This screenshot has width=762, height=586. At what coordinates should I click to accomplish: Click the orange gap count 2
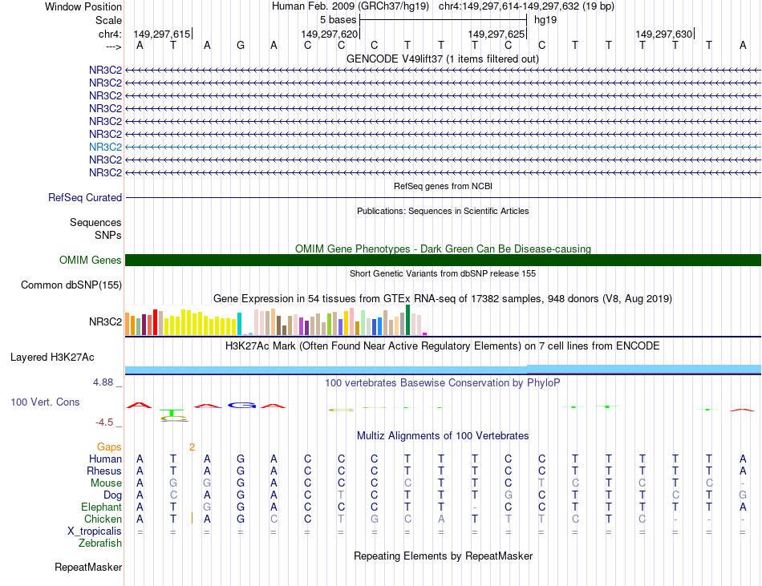point(192,447)
